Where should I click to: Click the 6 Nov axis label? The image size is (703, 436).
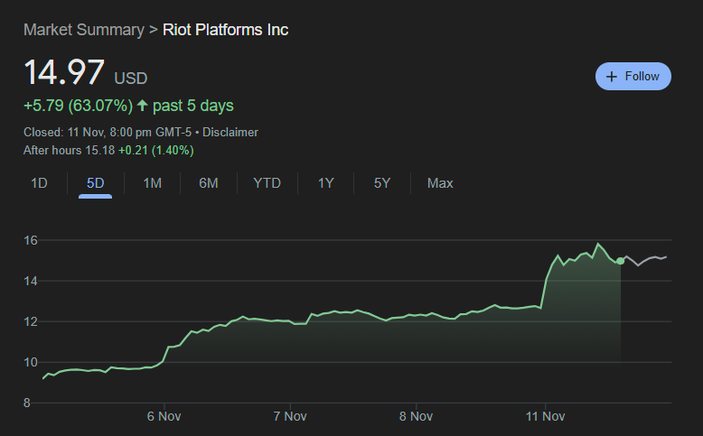164,416
